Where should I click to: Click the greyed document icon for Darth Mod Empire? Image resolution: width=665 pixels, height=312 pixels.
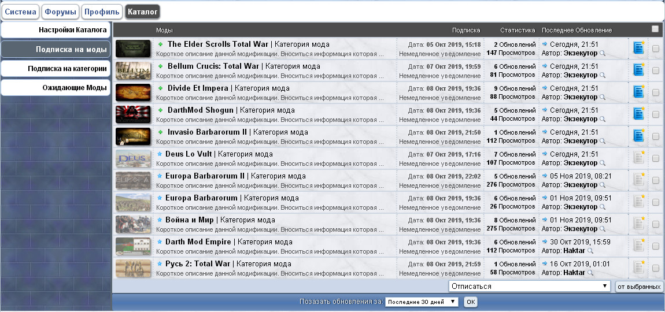(x=638, y=246)
